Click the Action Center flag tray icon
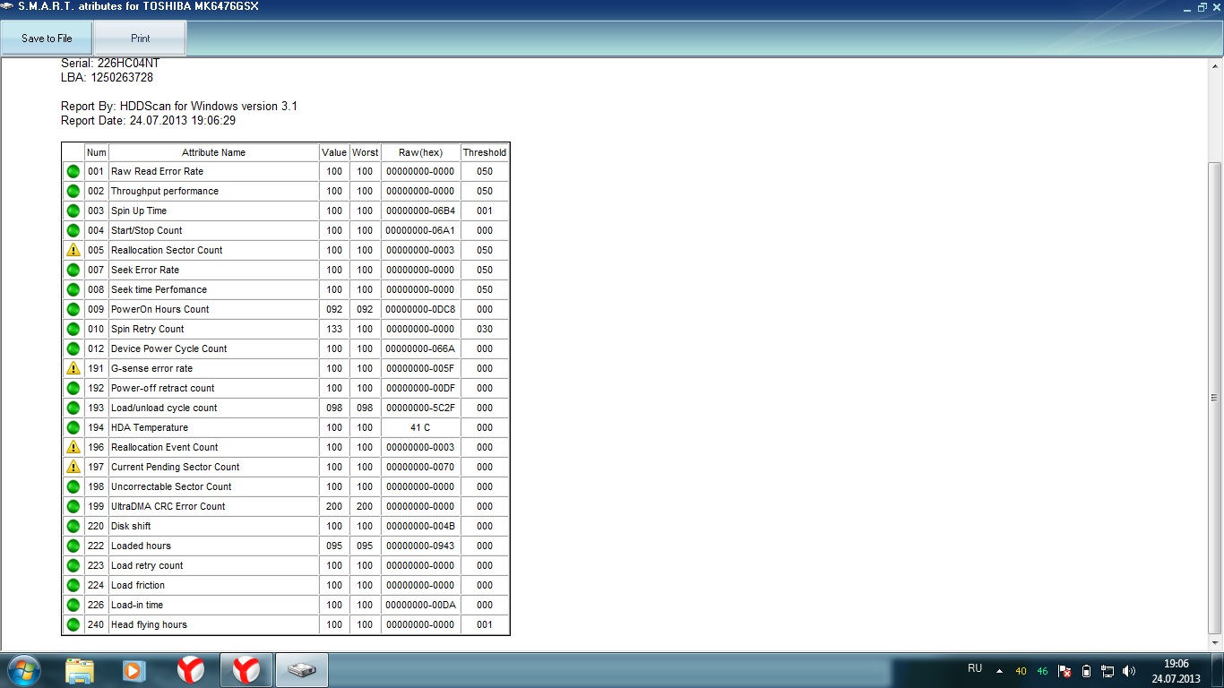The height and width of the screenshot is (688, 1224). click(x=1065, y=671)
